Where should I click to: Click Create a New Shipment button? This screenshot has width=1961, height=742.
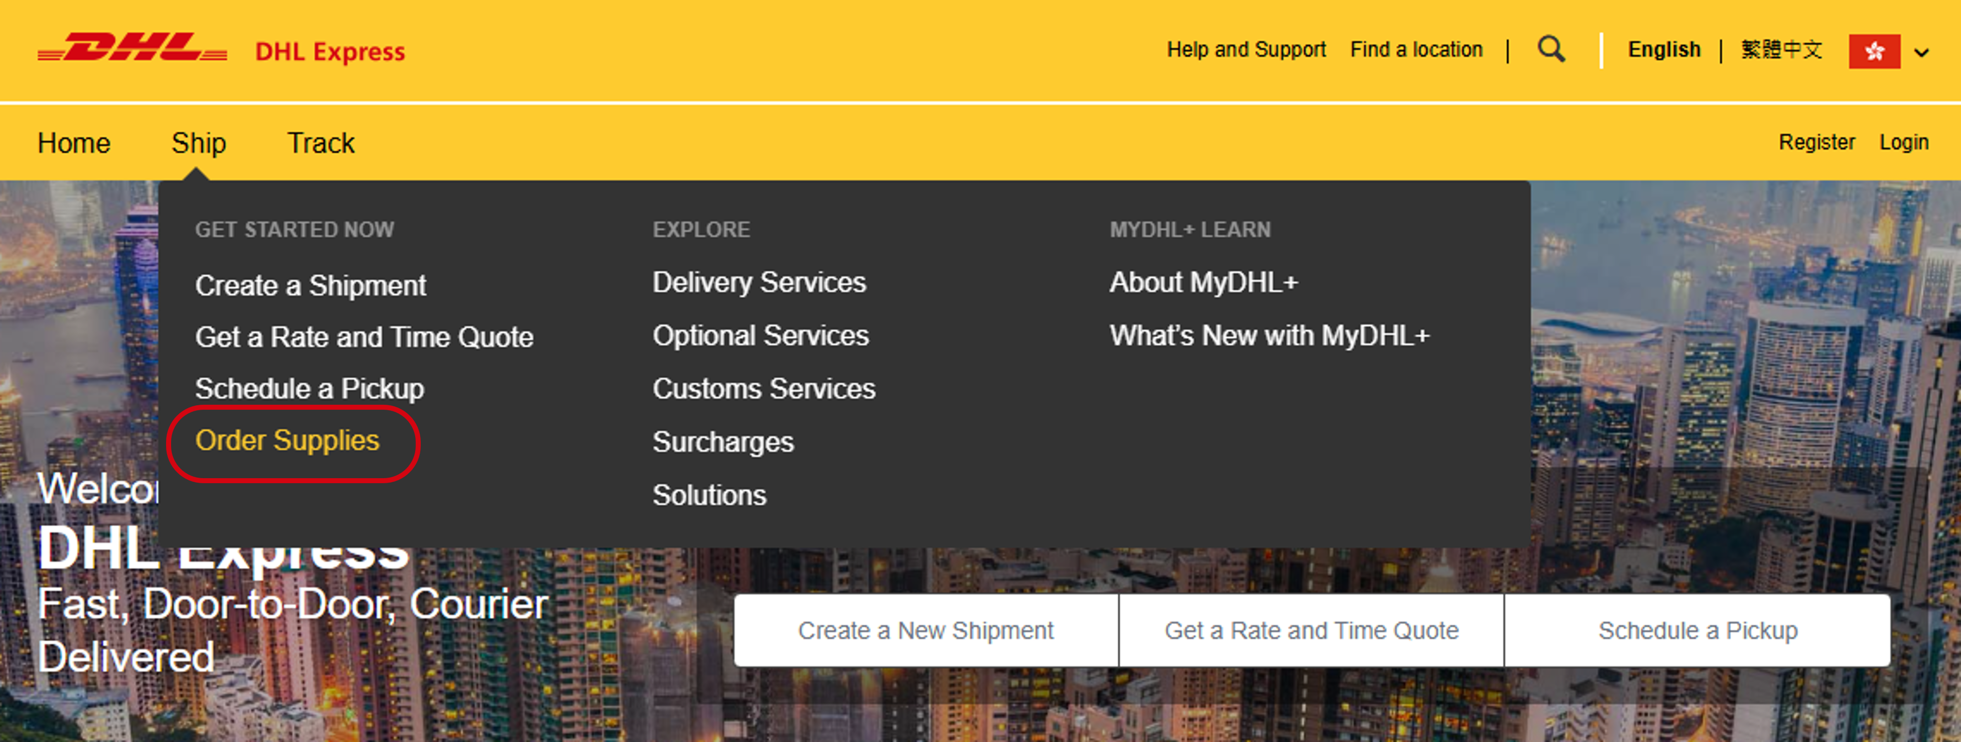coord(925,630)
